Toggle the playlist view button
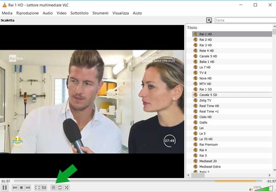The height and width of the screenshot is (192, 276). (53, 187)
